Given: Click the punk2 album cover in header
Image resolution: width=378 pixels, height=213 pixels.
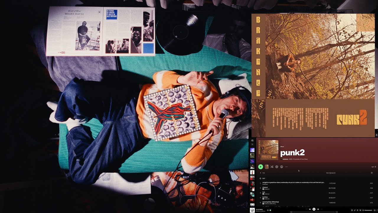Looking at the screenshot, I should 268,150.
